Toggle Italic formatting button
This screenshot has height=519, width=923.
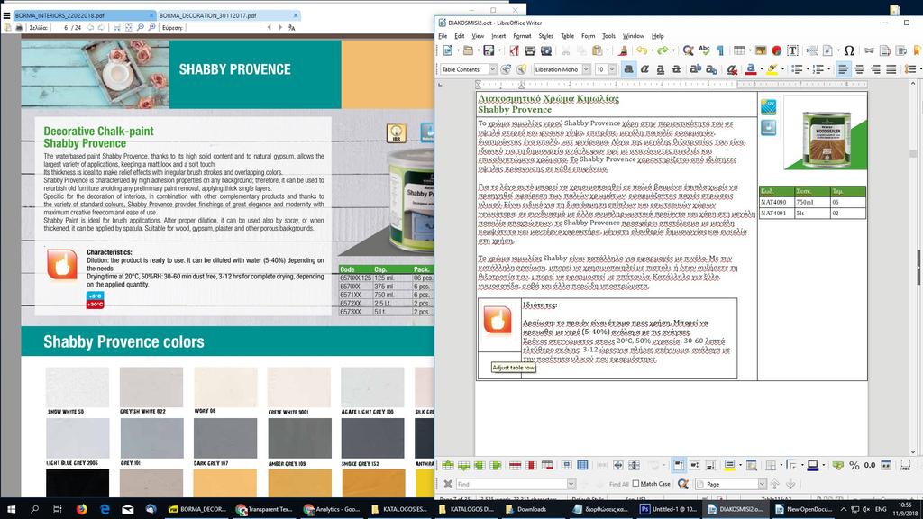click(x=644, y=69)
